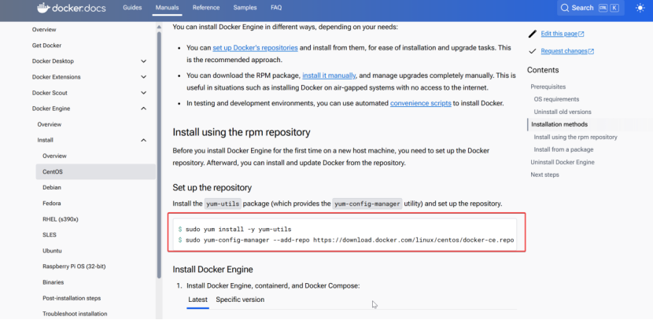Open top-level Overview in sidebar
The width and height of the screenshot is (653, 320).
pyautogui.click(x=44, y=30)
